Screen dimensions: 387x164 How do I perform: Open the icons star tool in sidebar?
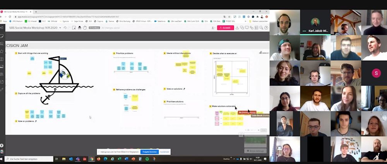2,51
